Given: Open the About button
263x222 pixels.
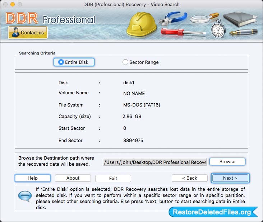Looking at the screenshot, I should (73, 178).
